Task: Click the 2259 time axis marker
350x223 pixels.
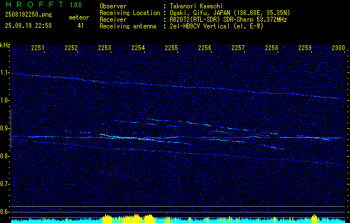Action: coord(305,47)
